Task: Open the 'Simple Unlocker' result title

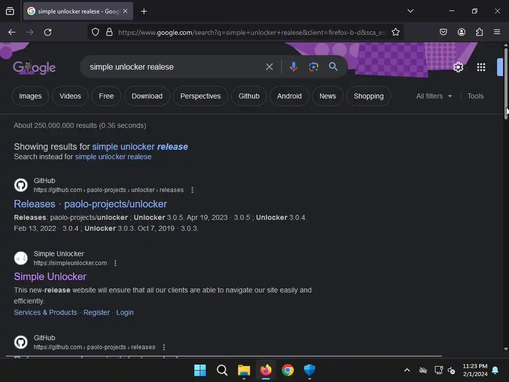Action: [50, 277]
